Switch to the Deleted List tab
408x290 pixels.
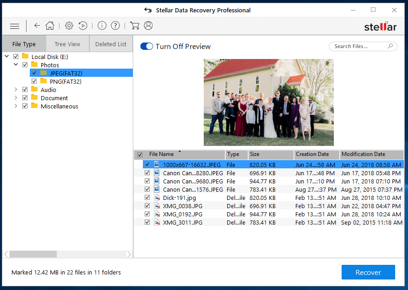point(111,44)
